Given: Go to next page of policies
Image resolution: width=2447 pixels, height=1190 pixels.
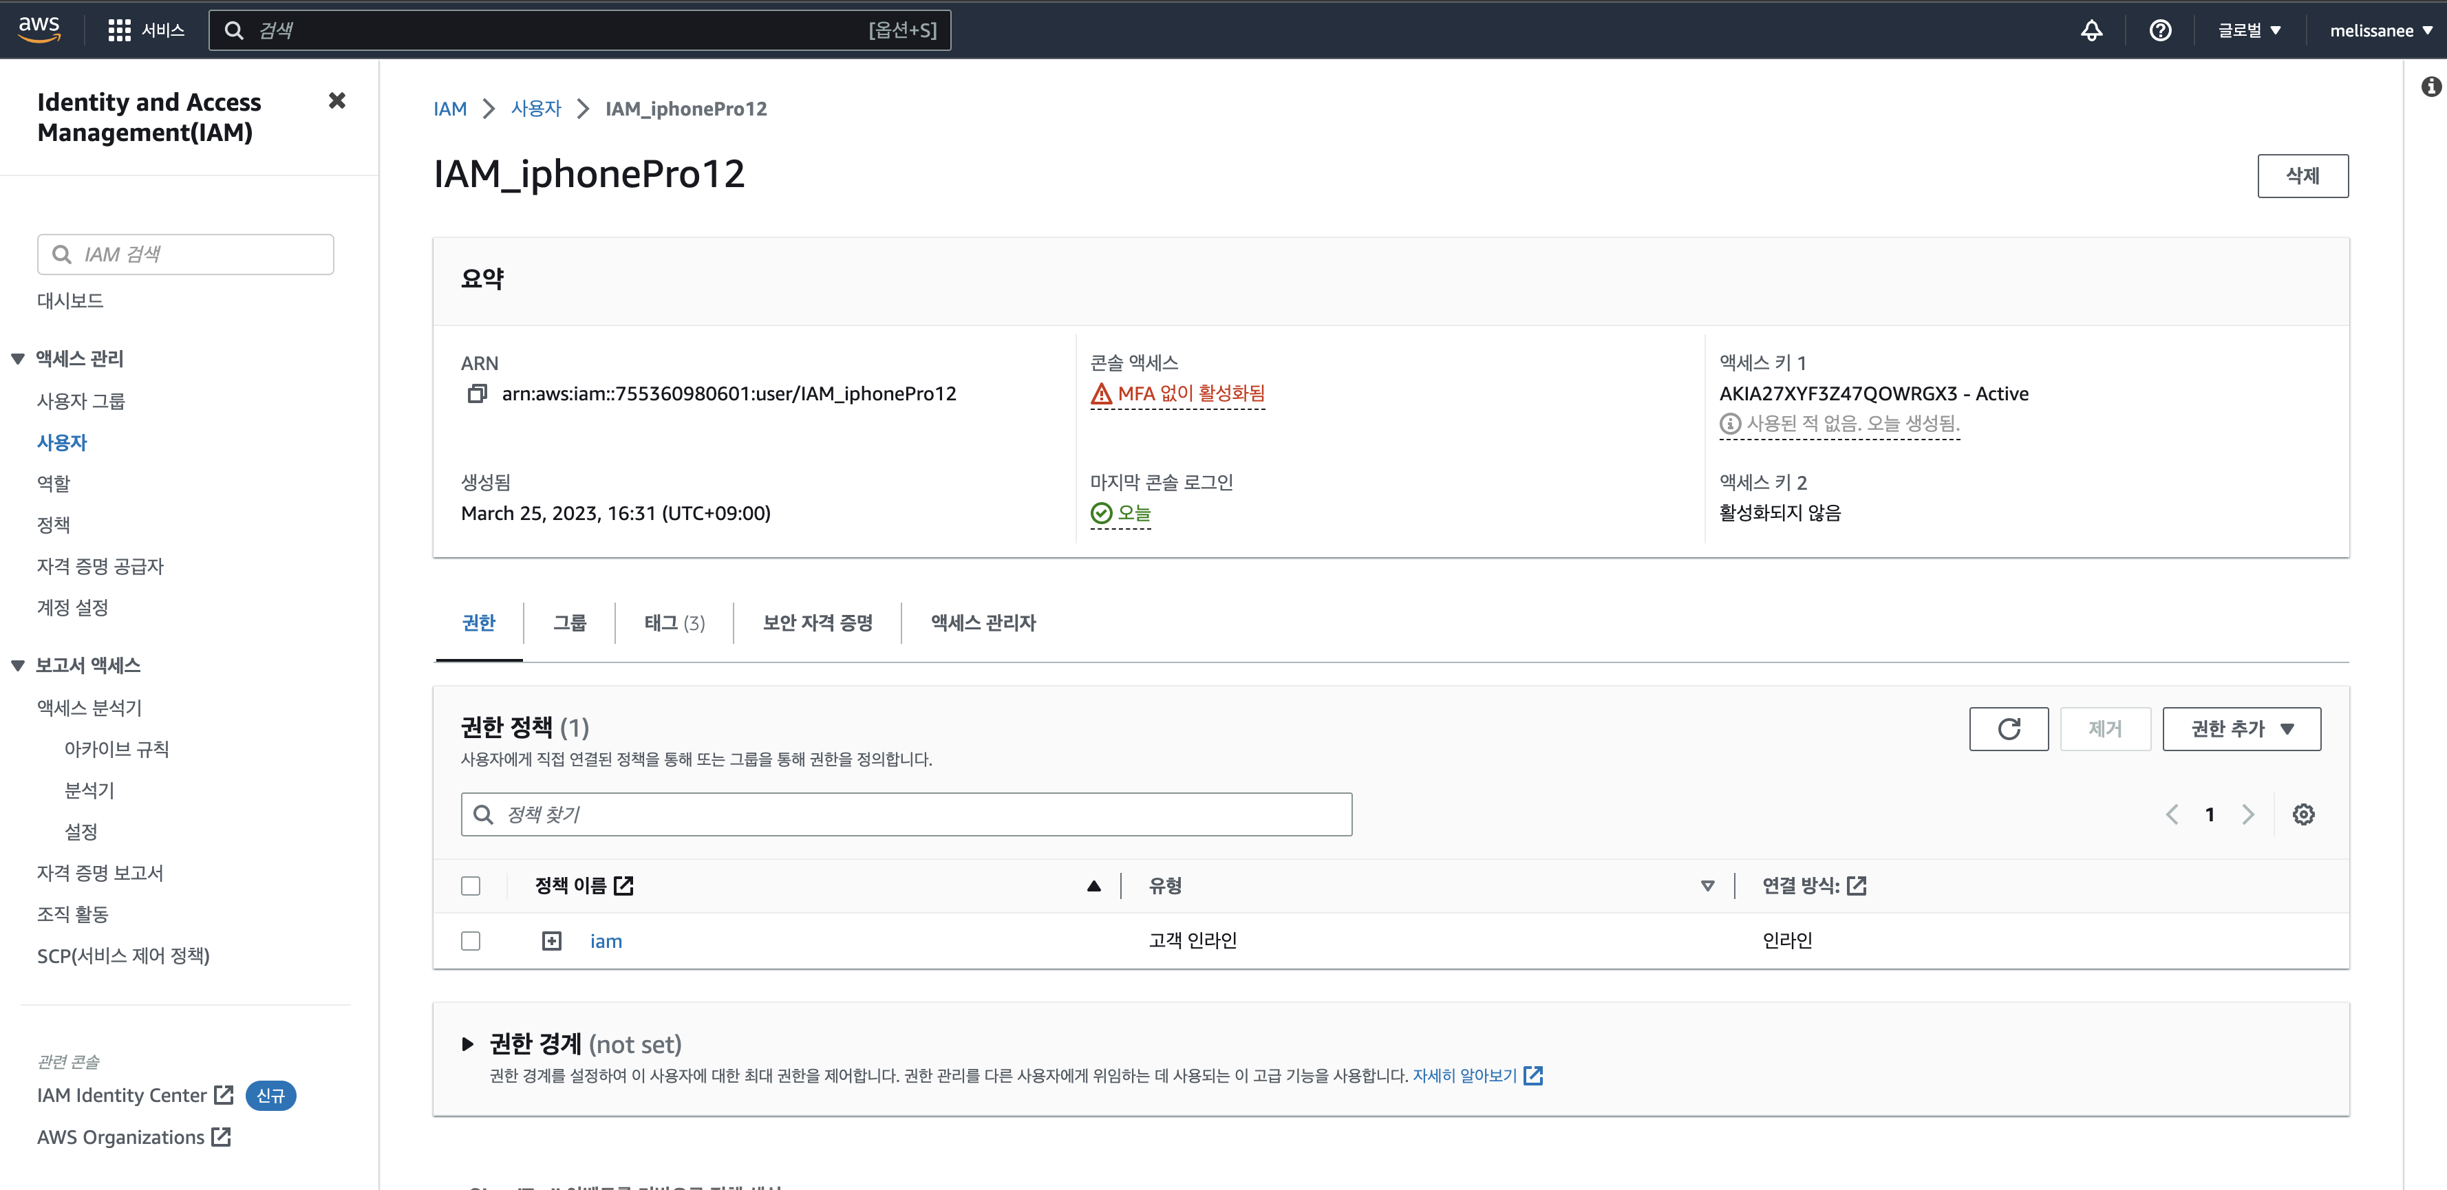Looking at the screenshot, I should click(2247, 814).
